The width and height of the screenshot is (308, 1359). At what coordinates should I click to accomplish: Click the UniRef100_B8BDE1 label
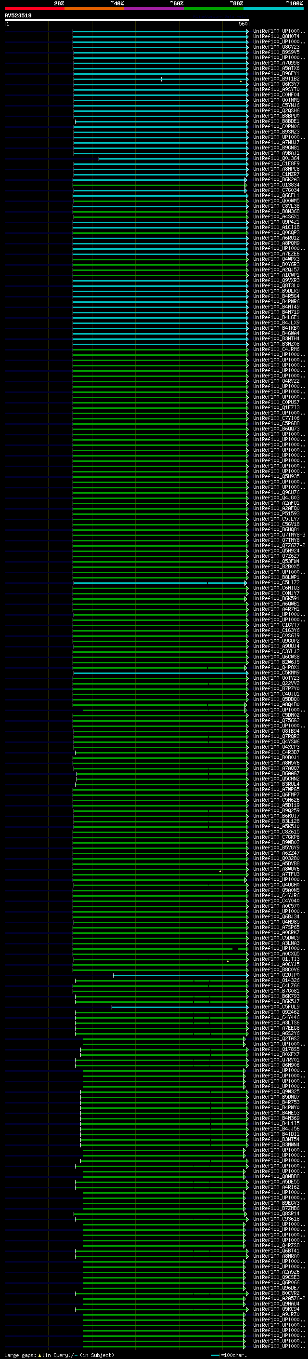tap(276, 121)
